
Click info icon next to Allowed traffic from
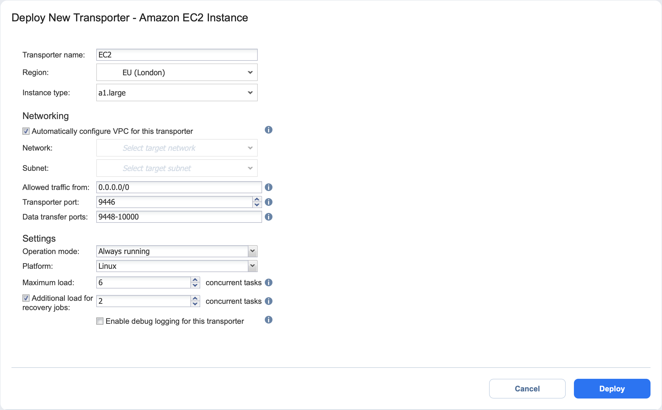click(268, 187)
